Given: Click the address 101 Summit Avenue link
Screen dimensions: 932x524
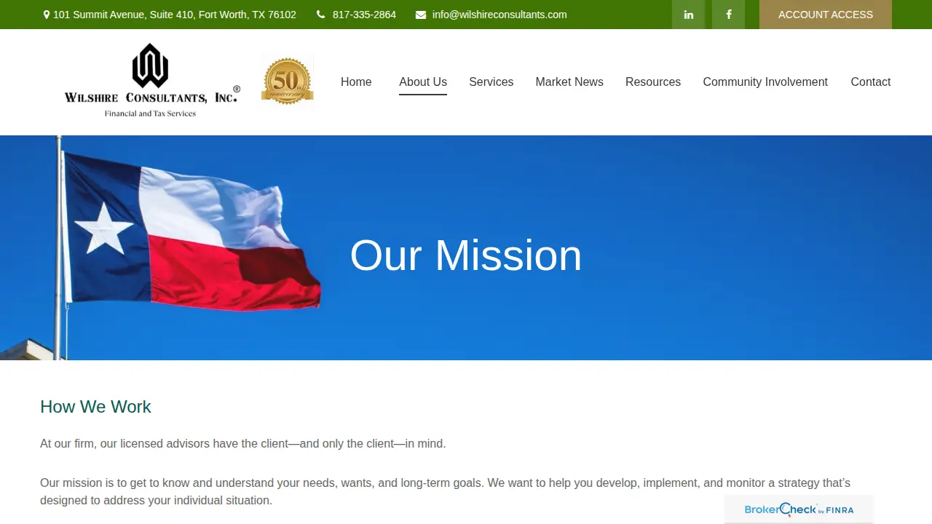Looking at the screenshot, I should (175, 15).
